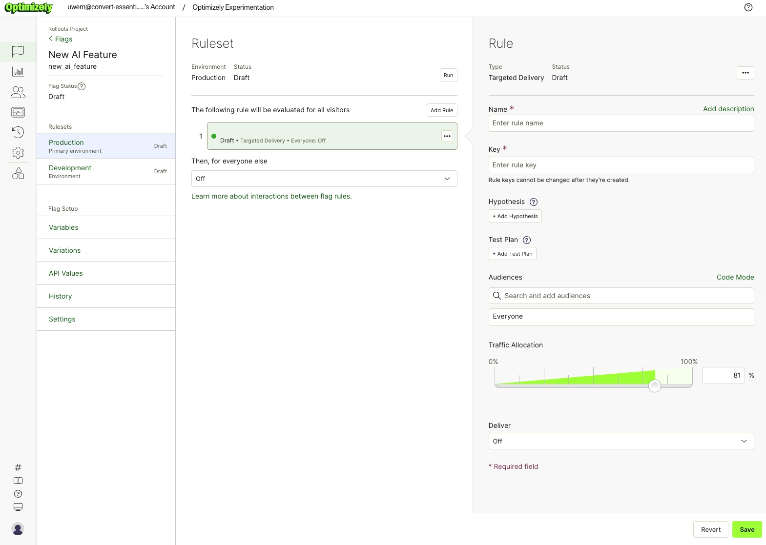Expand the 'Then, for everyone else' dropdown
This screenshot has height=545, width=766.
coord(324,179)
